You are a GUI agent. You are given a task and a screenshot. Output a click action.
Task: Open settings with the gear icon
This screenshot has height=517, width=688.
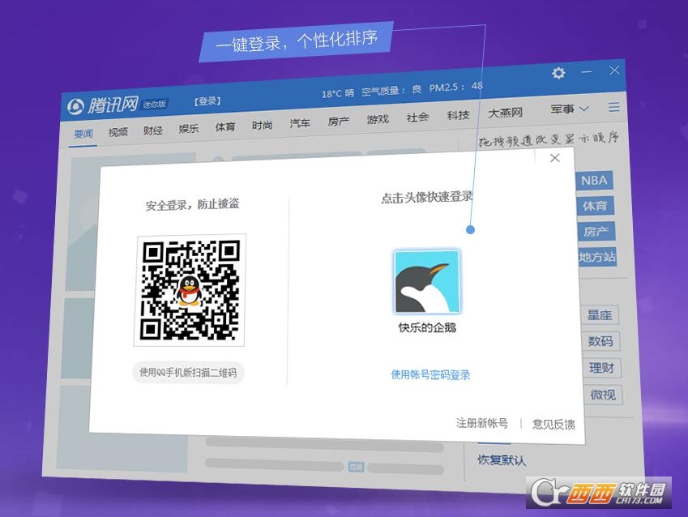tap(558, 73)
